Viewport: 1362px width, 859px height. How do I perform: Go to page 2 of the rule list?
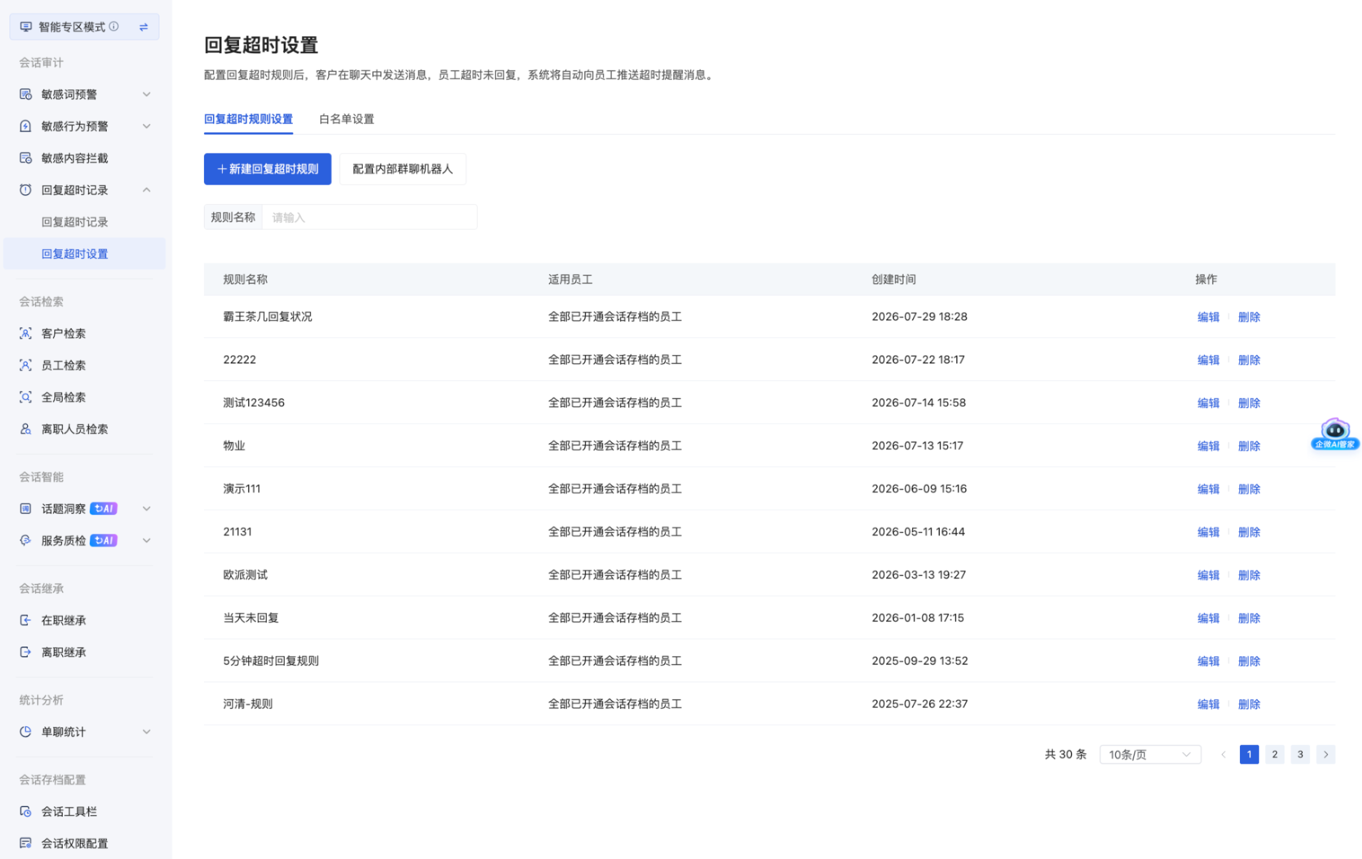(x=1274, y=754)
